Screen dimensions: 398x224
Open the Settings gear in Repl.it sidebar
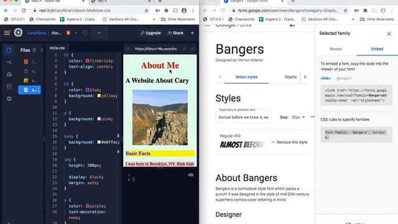pos(9,98)
